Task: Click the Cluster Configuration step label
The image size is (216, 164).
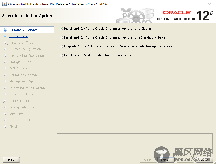Action: [x=25, y=49]
